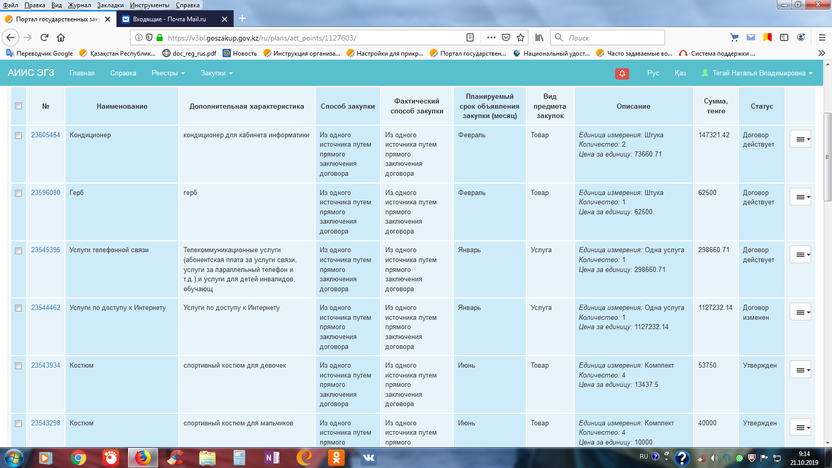Image resolution: width=832 pixels, height=468 pixels.
Task: Open plan item link 23605454
Action: point(46,135)
